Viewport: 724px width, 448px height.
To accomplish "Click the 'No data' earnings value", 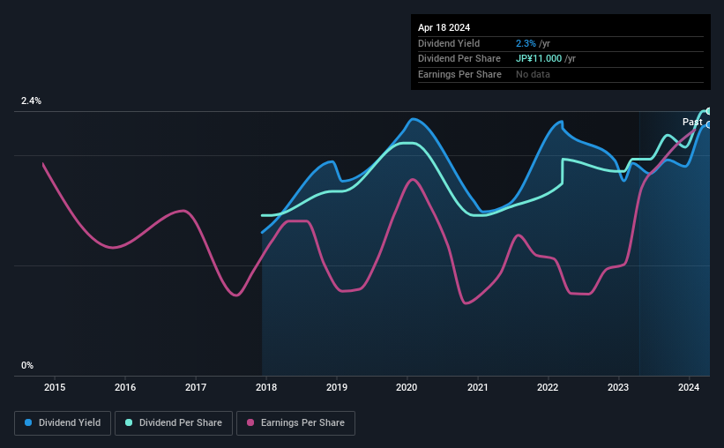I will pos(533,74).
